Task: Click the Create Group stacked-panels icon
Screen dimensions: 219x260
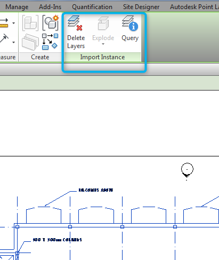Action: point(30,42)
